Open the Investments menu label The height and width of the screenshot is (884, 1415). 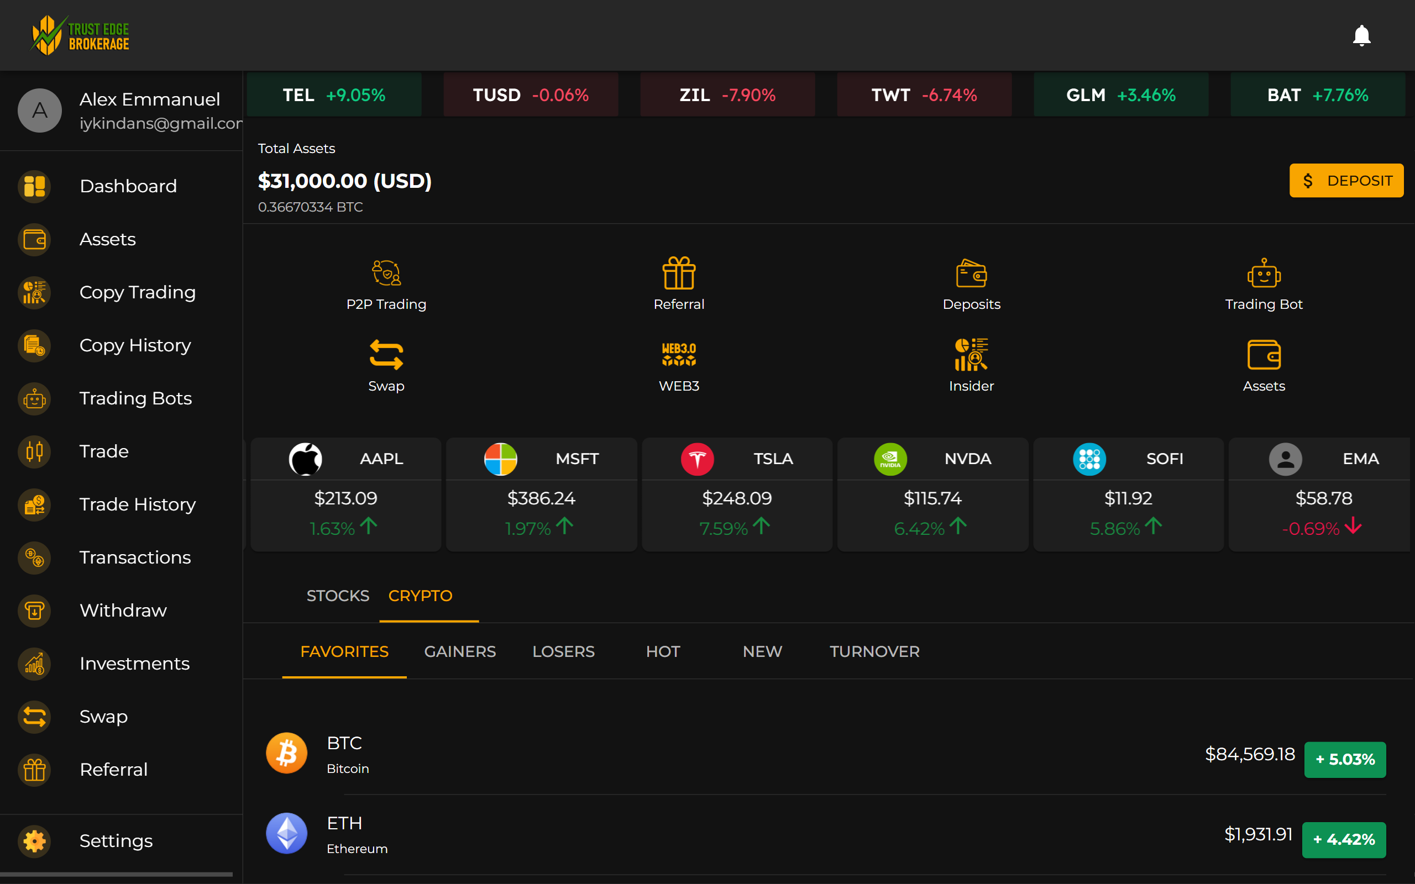click(134, 664)
